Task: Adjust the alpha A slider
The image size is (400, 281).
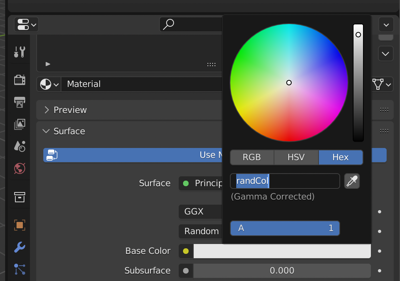Action: click(x=285, y=228)
